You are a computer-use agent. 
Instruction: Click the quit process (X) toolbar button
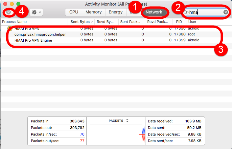[x=9, y=12]
